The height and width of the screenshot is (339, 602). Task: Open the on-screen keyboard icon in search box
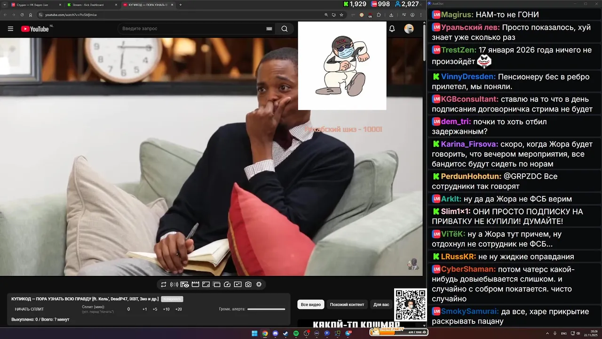click(x=269, y=29)
